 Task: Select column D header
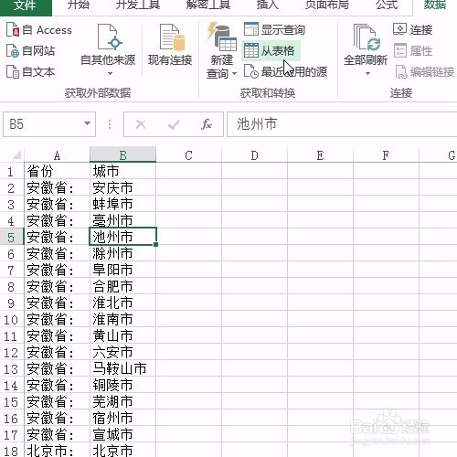[x=254, y=155]
